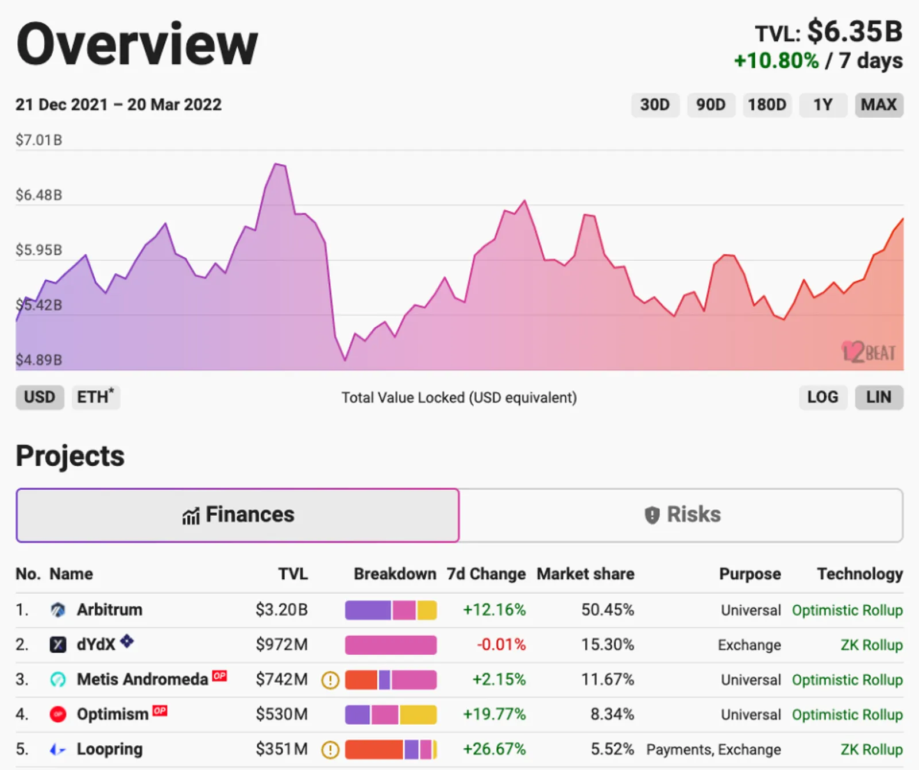This screenshot has width=919, height=770.
Task: Click the Breakdown column header
Action: coord(395,574)
